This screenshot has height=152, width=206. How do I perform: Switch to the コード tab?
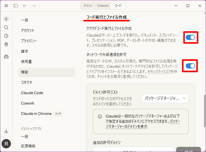click(118, 6)
